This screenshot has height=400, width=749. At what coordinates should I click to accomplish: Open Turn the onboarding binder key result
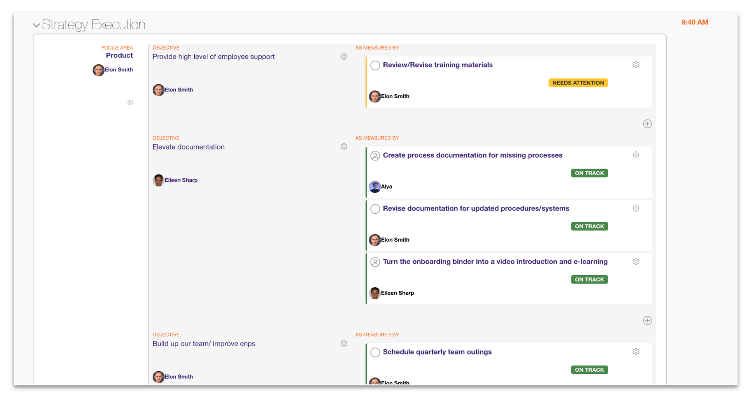tap(495, 262)
